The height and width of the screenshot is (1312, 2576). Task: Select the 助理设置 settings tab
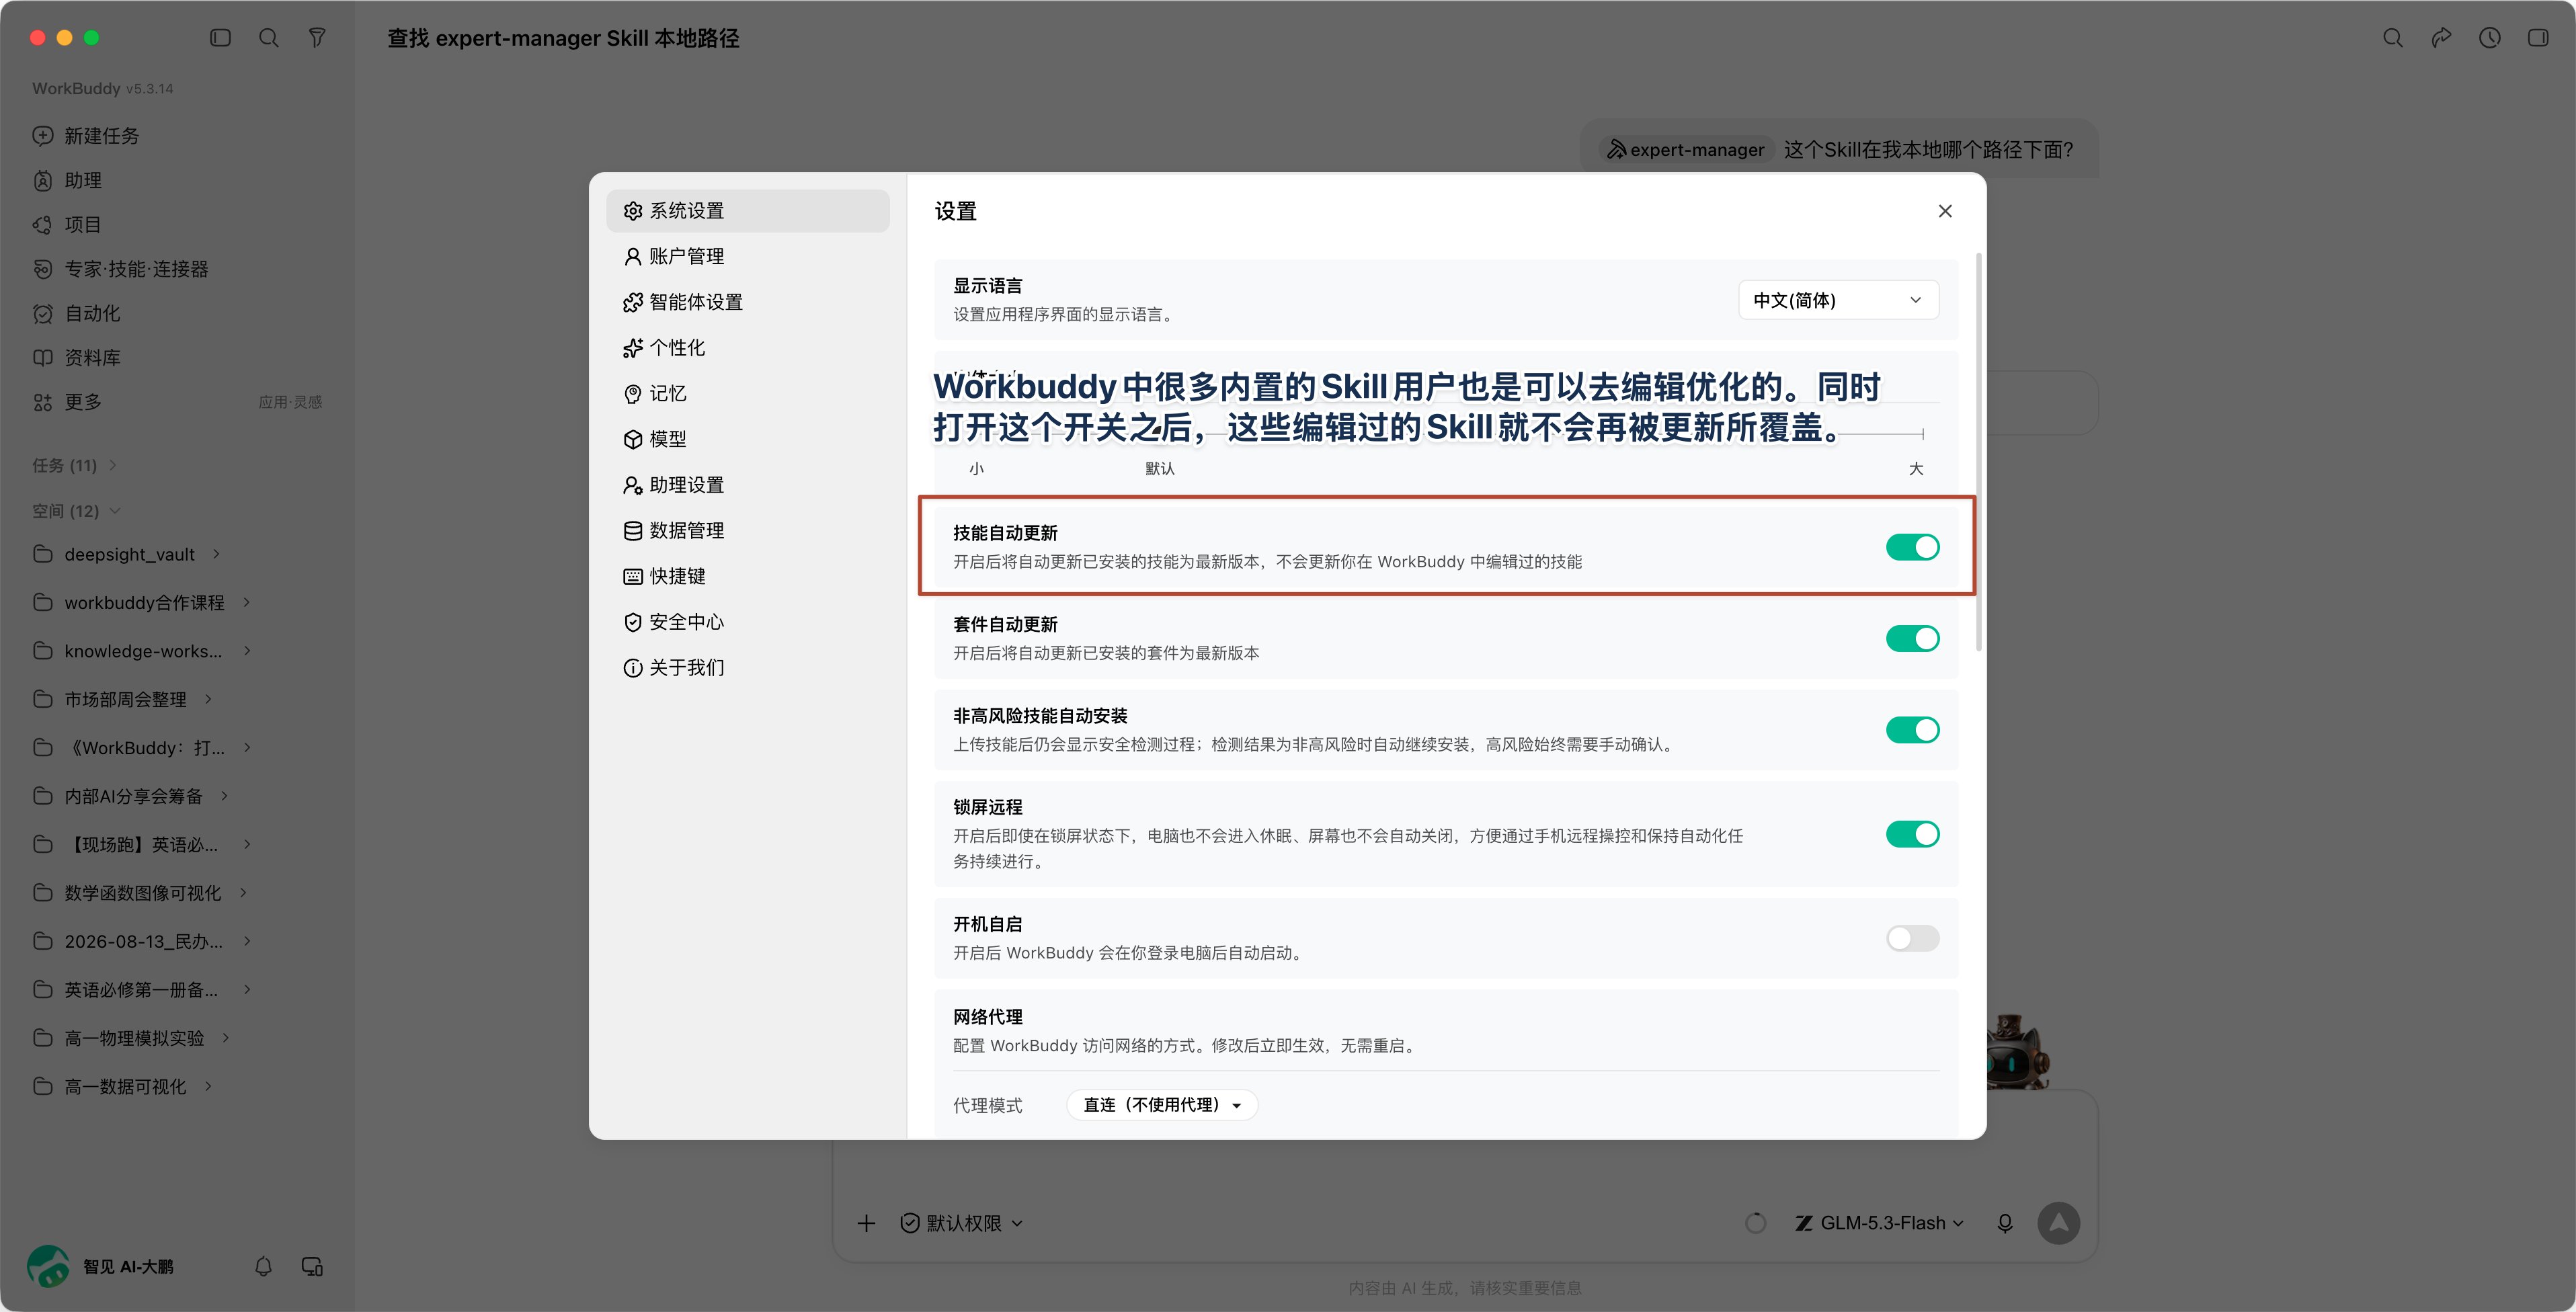[x=747, y=485]
